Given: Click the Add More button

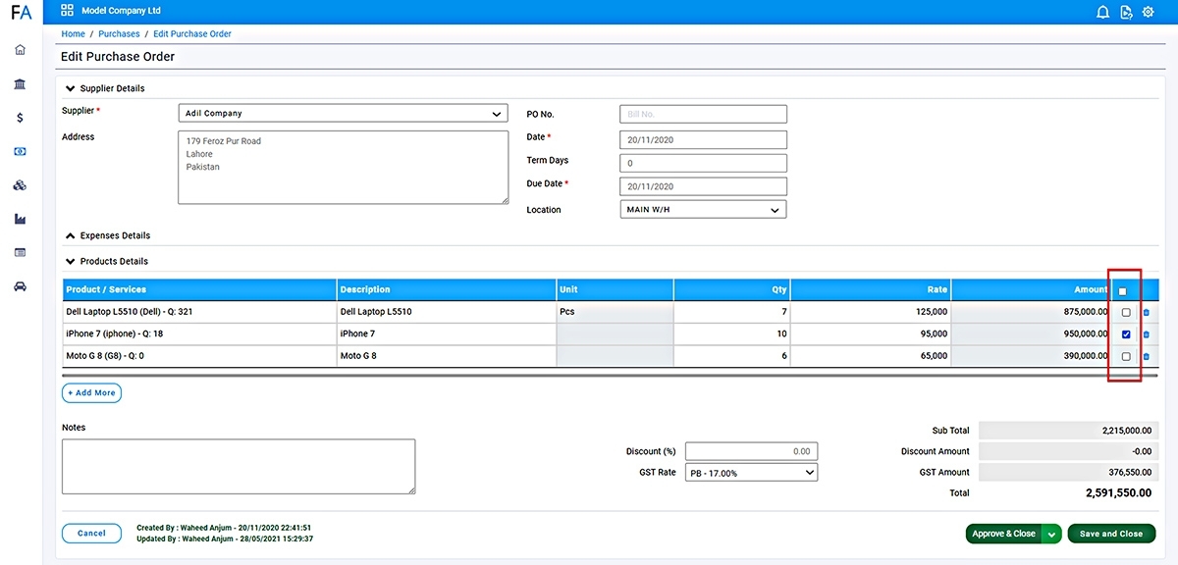Looking at the screenshot, I should point(91,393).
